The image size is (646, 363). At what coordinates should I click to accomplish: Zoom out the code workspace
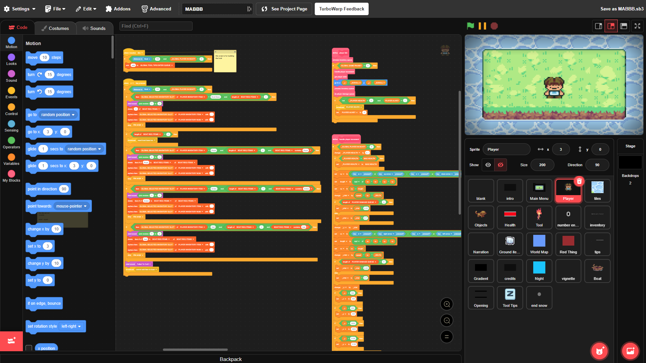click(x=447, y=320)
